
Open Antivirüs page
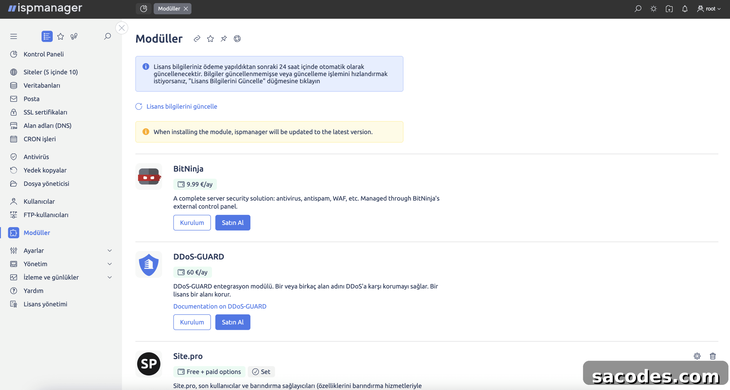point(36,157)
